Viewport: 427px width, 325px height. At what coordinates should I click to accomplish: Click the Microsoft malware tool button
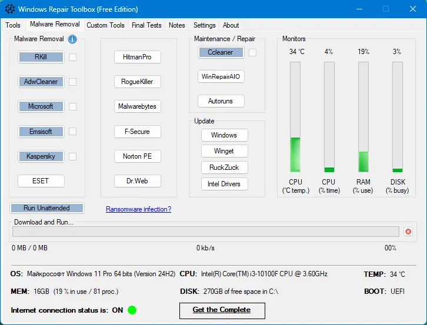pyautogui.click(x=41, y=106)
